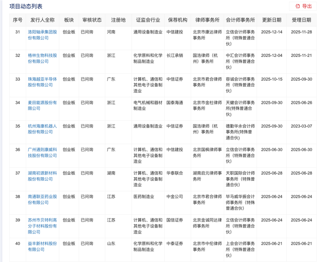The height and width of the screenshot is (262, 321).
Task: Click 上会会计师事务所 cell
Action: pos(240,250)
